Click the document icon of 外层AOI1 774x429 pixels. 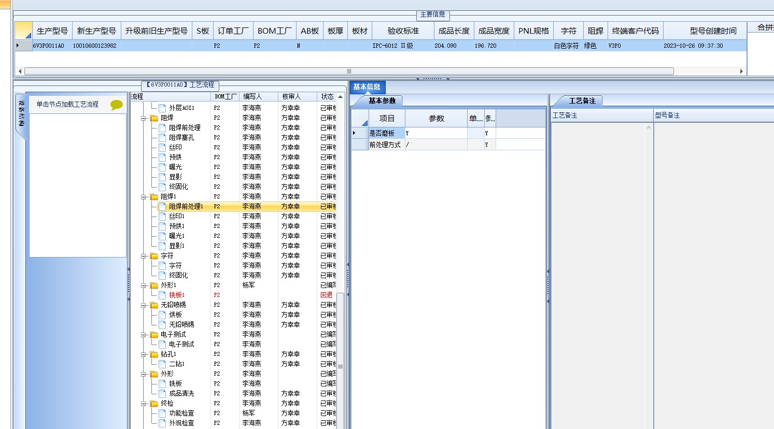[x=162, y=108]
